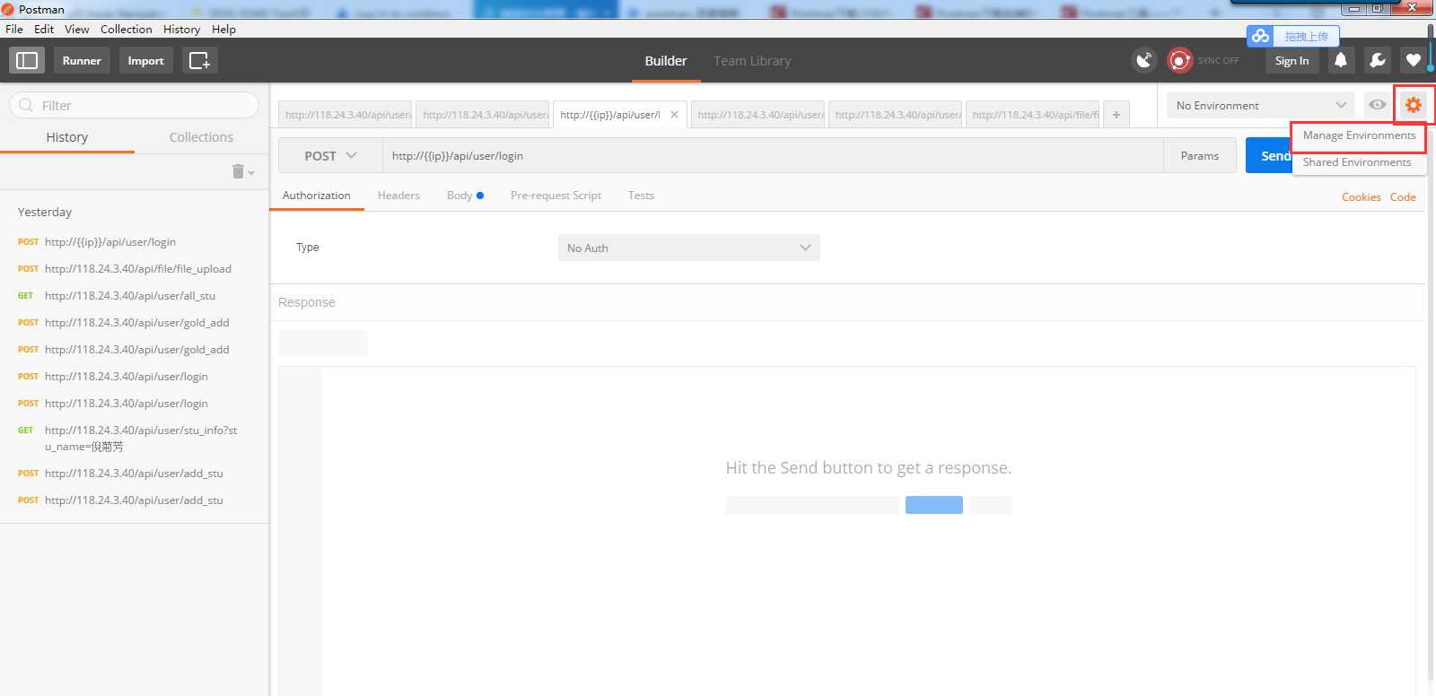
Task: Switch to the Builder tab
Action: [666, 61]
